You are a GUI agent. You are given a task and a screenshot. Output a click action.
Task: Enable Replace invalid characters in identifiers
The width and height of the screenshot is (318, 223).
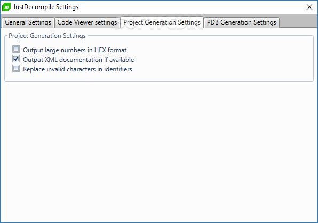coord(16,68)
